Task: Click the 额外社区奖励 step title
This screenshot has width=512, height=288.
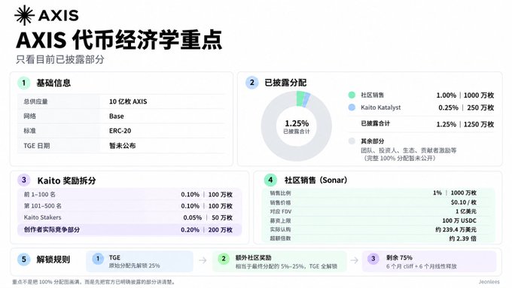Action: point(253,258)
